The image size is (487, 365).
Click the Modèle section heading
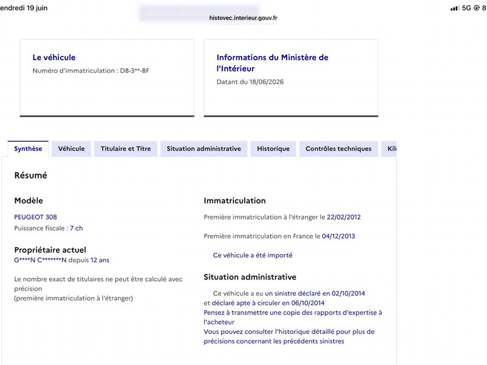29,201
